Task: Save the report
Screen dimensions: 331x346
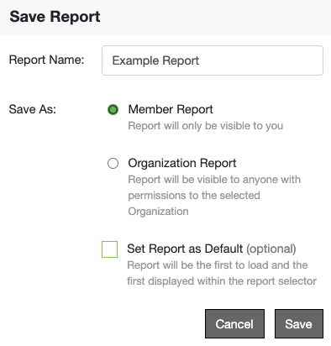Action: (299, 324)
